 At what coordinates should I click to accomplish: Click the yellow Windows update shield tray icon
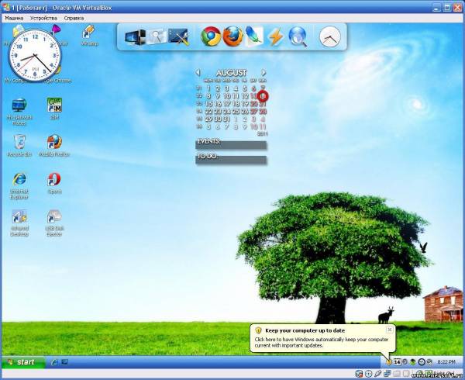pyautogui.click(x=389, y=362)
